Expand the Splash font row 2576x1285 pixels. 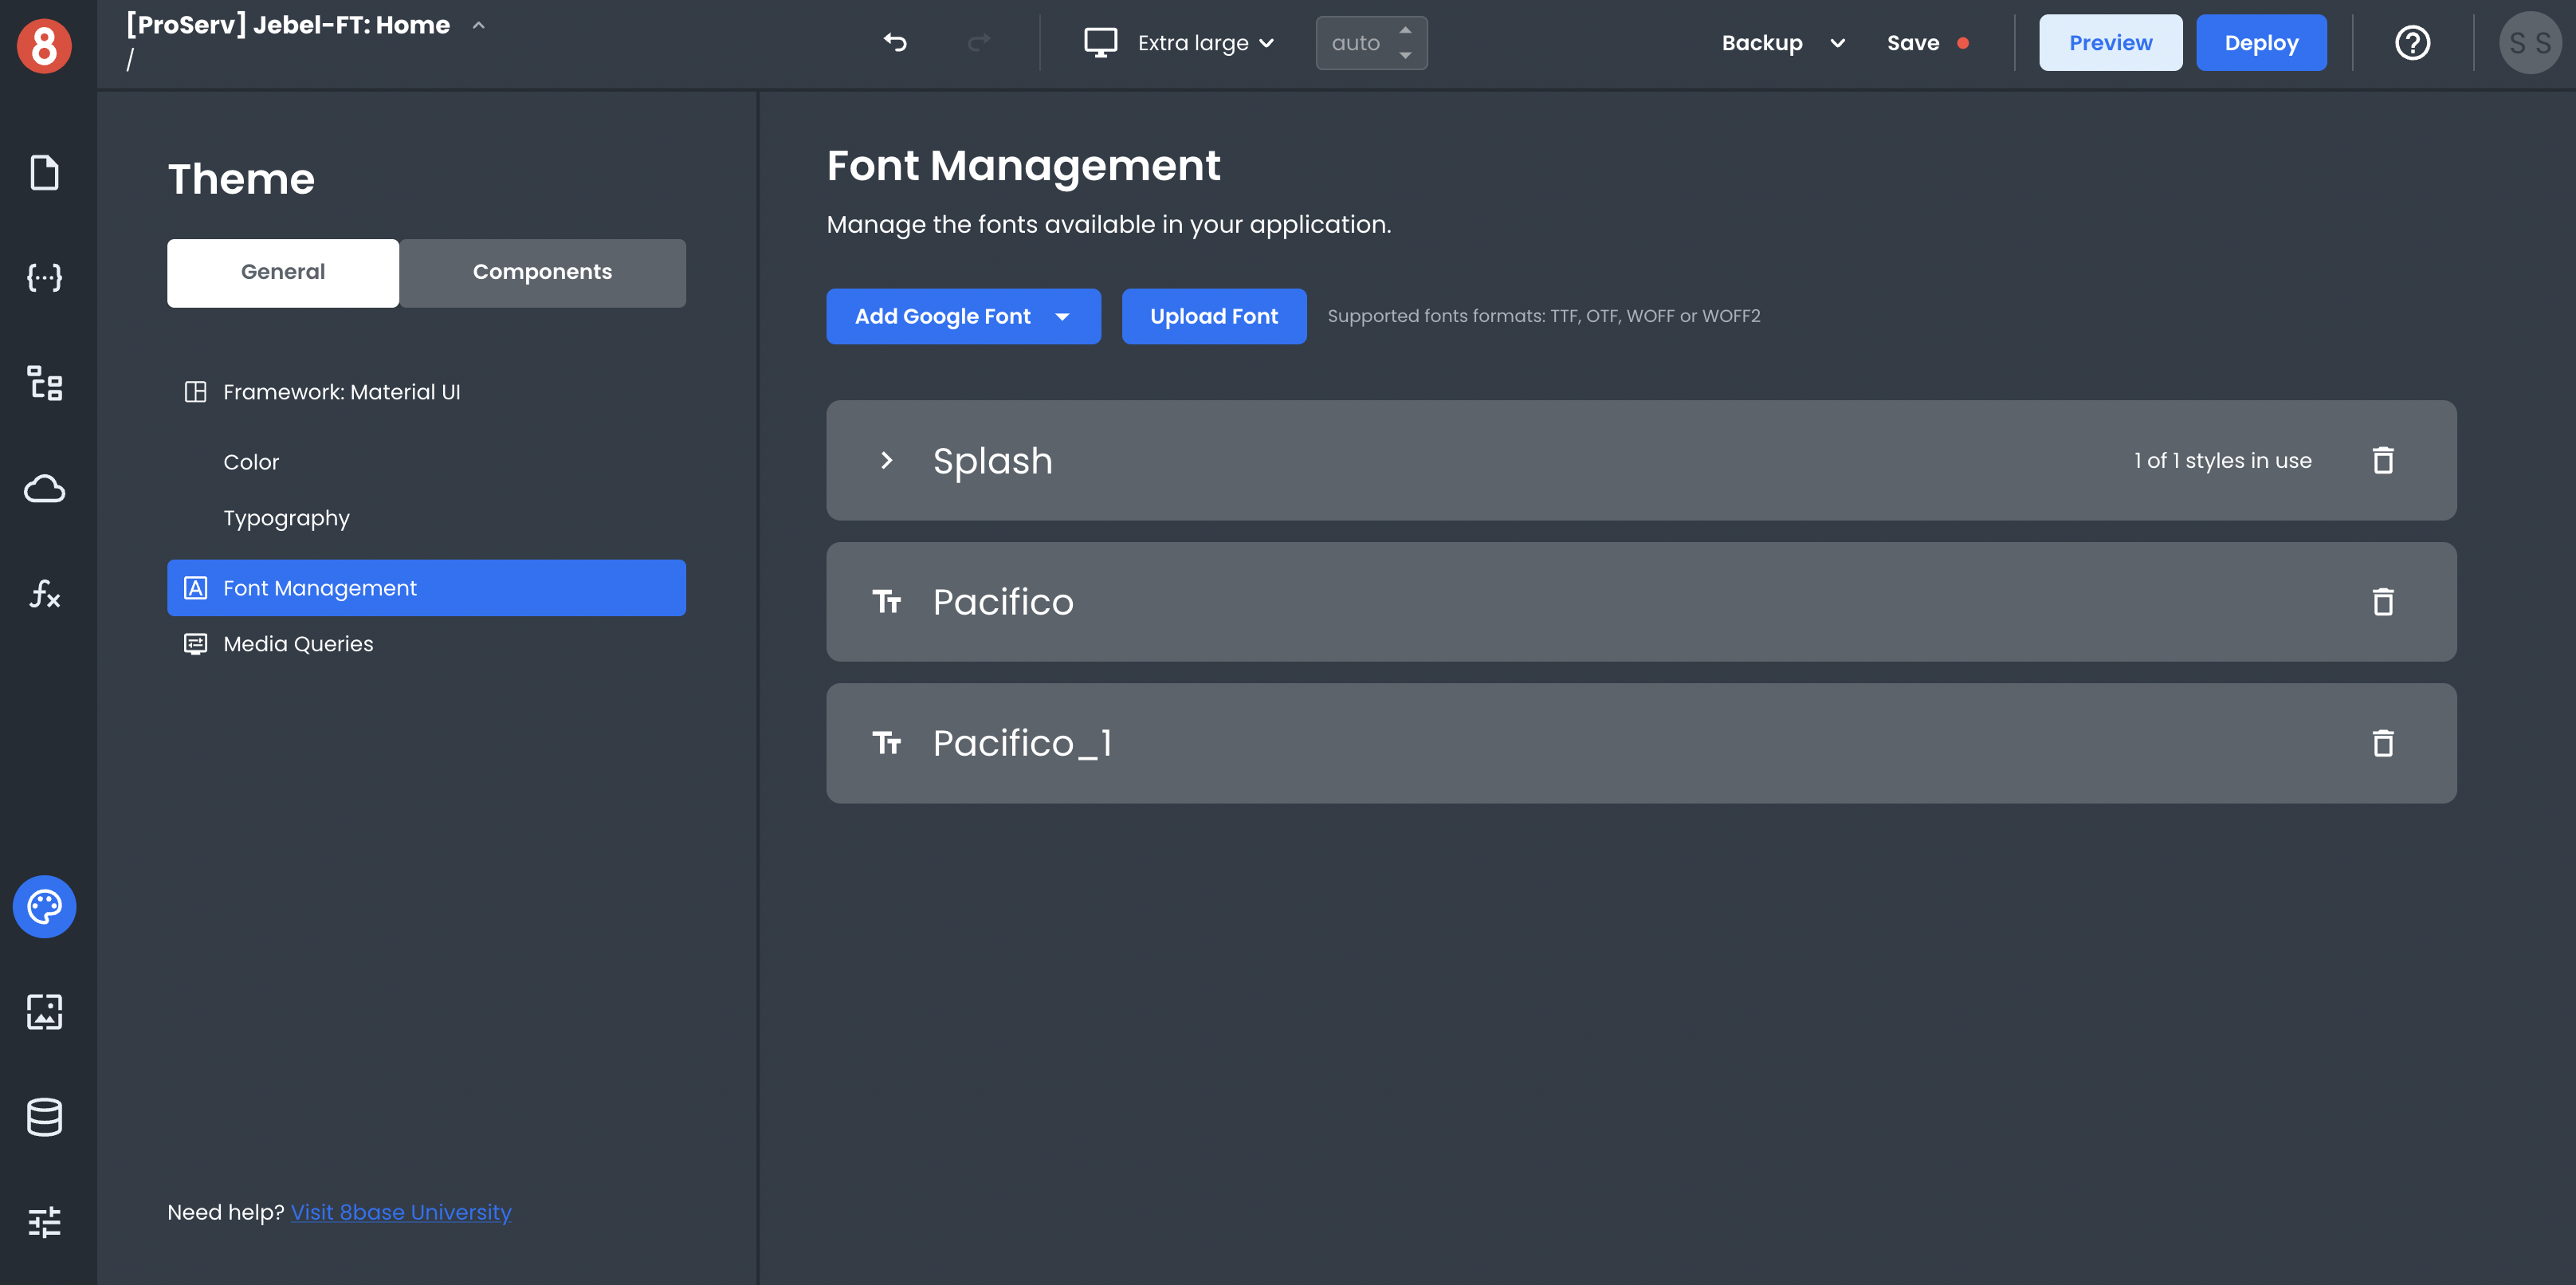(886, 460)
